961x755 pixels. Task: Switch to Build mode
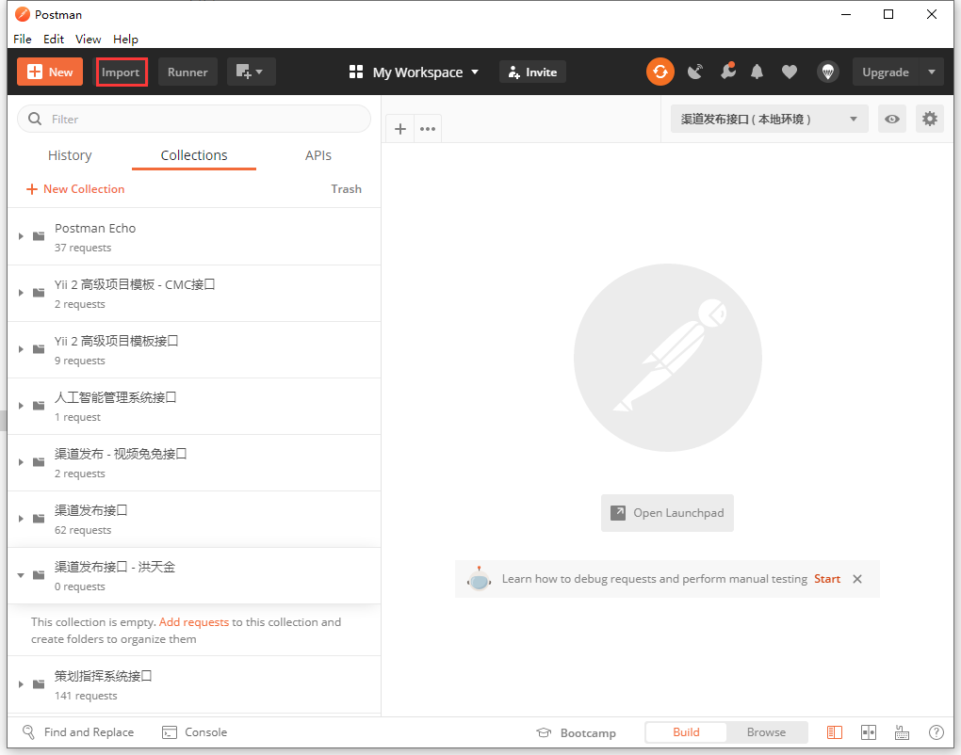coord(687,732)
